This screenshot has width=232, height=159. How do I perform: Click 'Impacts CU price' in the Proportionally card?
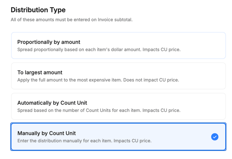coord(161,49)
